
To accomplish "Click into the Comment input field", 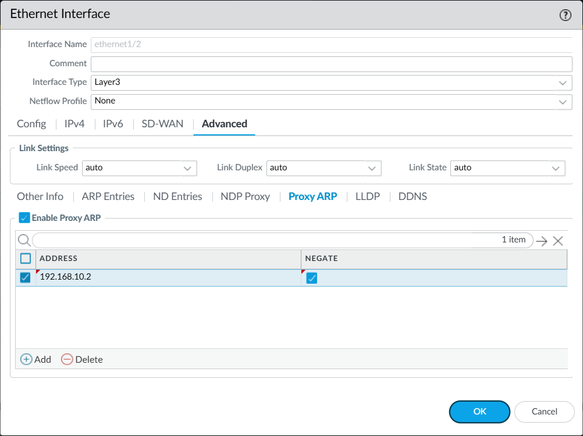I will 331,64.
